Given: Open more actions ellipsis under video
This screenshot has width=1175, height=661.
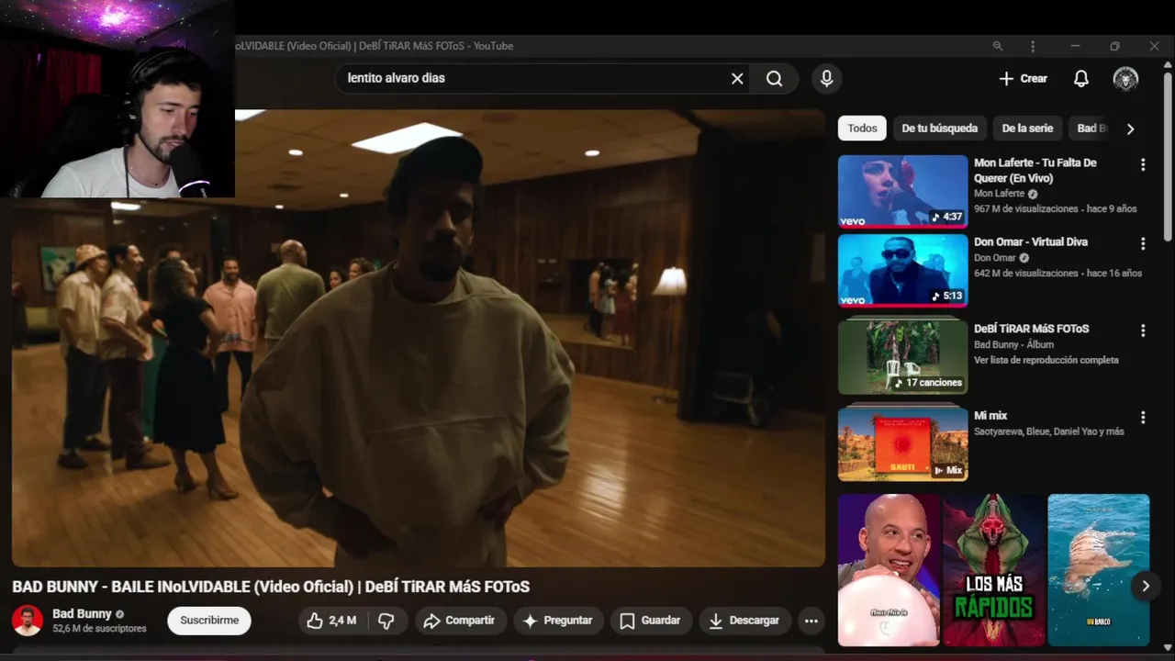Looking at the screenshot, I should 811,622.
